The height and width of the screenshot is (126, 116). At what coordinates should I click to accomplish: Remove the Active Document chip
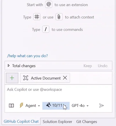point(65,78)
